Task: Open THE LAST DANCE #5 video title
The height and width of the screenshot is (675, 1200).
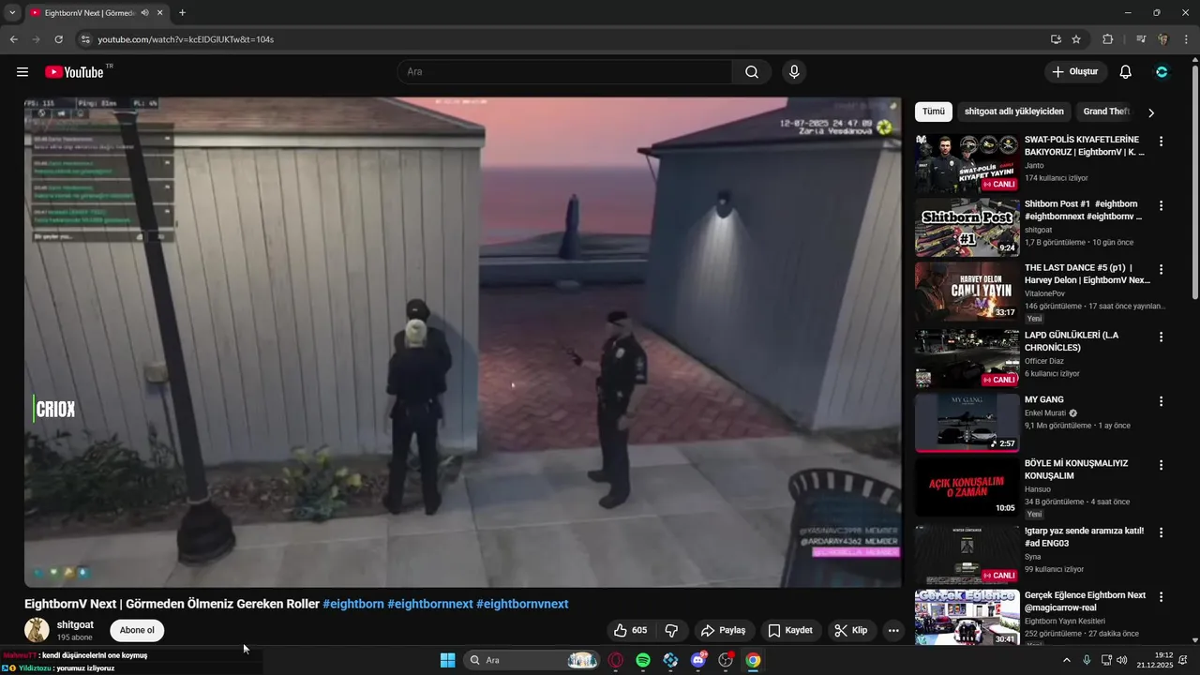Action: [x=1087, y=274]
